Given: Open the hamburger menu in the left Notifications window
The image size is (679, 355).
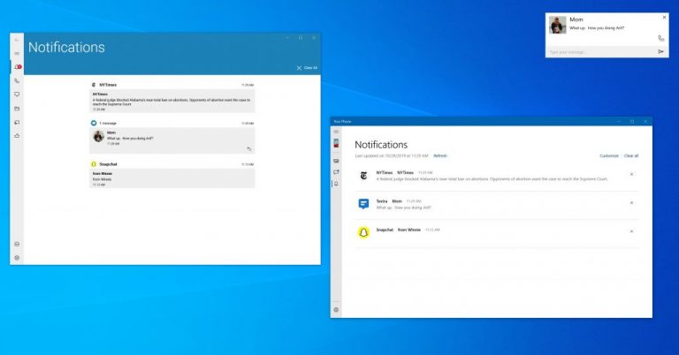Looking at the screenshot, I should click(17, 53).
